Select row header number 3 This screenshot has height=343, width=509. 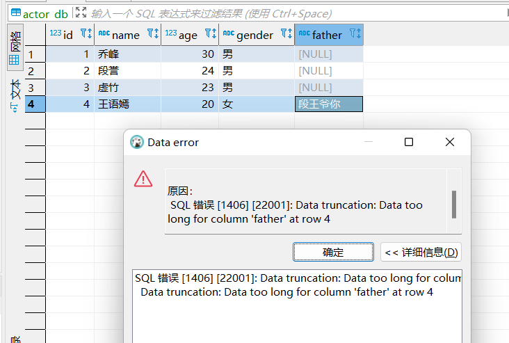click(x=35, y=88)
